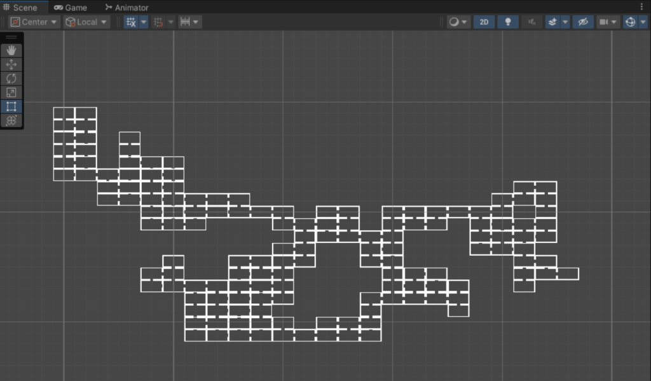Switch to the Game tab
Image resolution: width=651 pixels, height=381 pixels.
click(x=70, y=7)
